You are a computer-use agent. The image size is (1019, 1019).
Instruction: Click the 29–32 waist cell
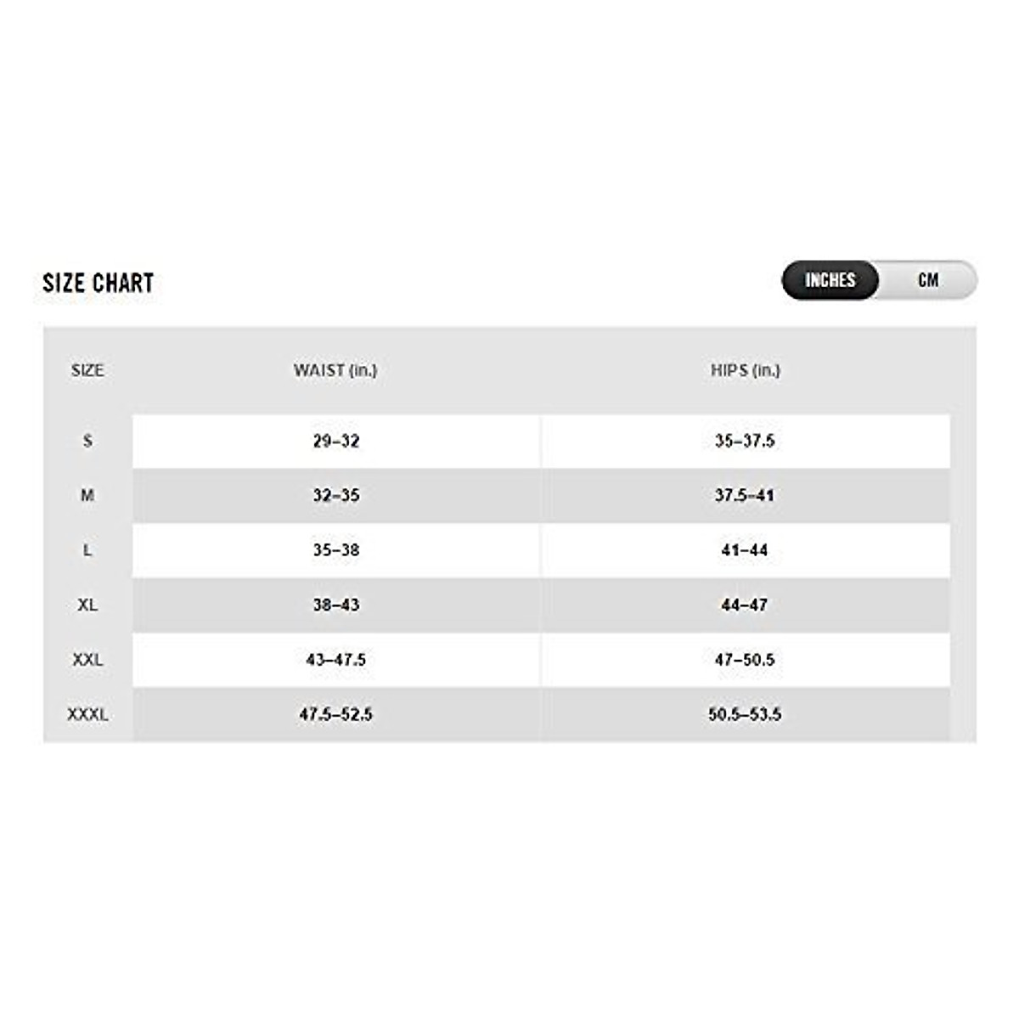tap(336, 441)
